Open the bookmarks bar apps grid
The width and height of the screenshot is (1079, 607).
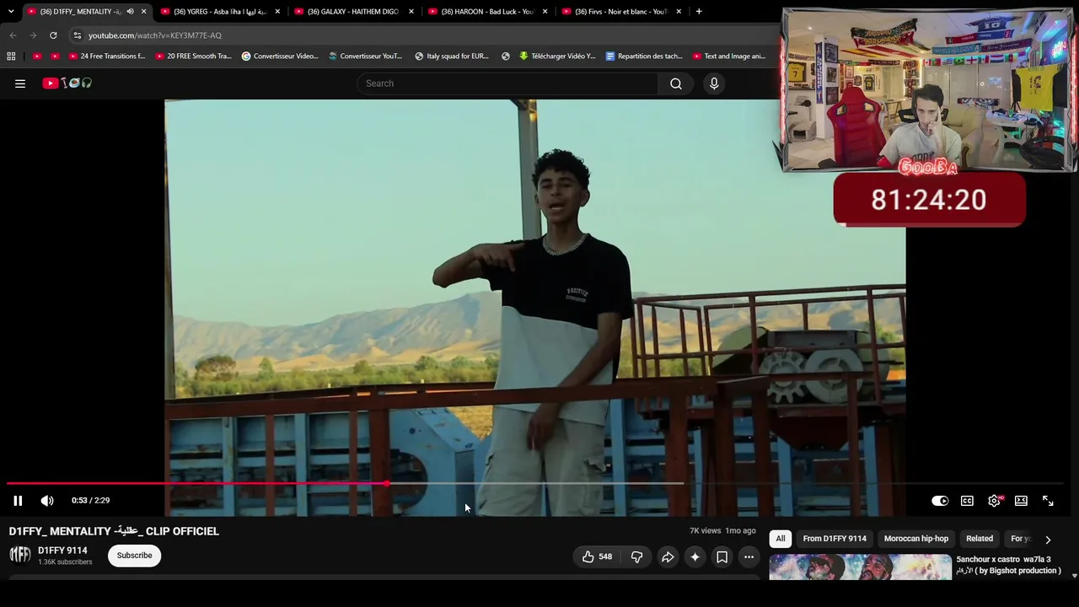coord(11,56)
